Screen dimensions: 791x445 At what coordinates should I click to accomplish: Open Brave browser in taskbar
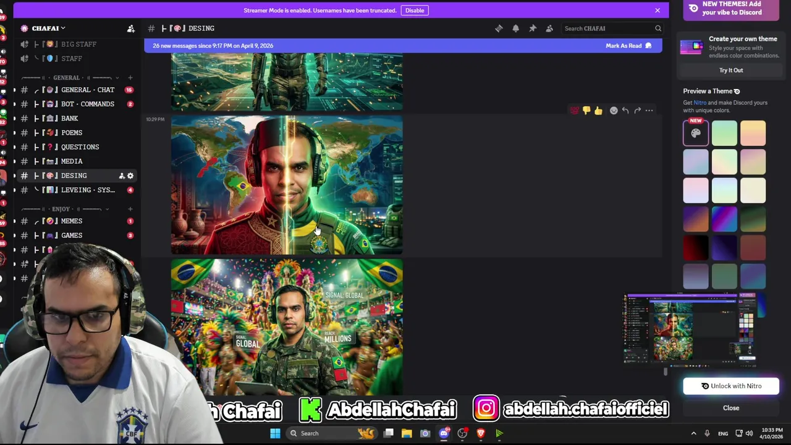(x=481, y=433)
